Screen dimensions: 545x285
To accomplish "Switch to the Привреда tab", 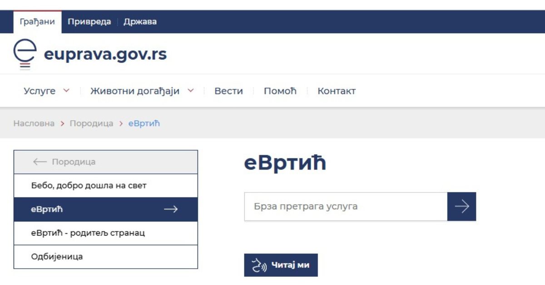I will pos(89,21).
